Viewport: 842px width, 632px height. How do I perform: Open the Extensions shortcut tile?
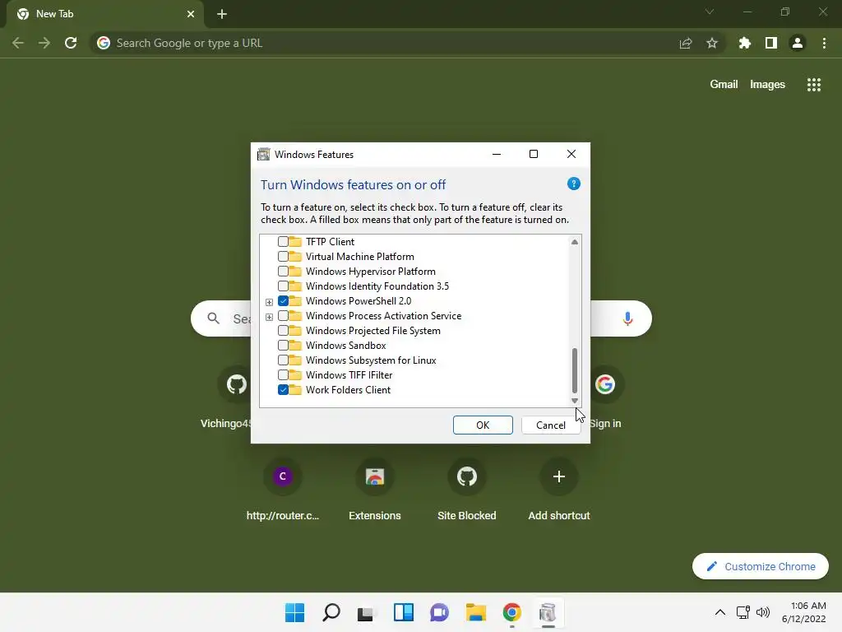coord(375,476)
